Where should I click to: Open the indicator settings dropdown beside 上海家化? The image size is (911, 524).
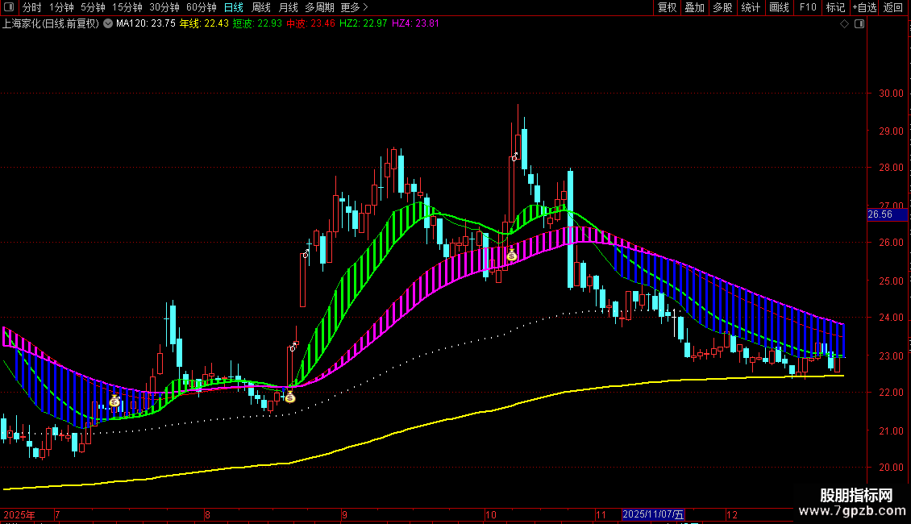108,23
